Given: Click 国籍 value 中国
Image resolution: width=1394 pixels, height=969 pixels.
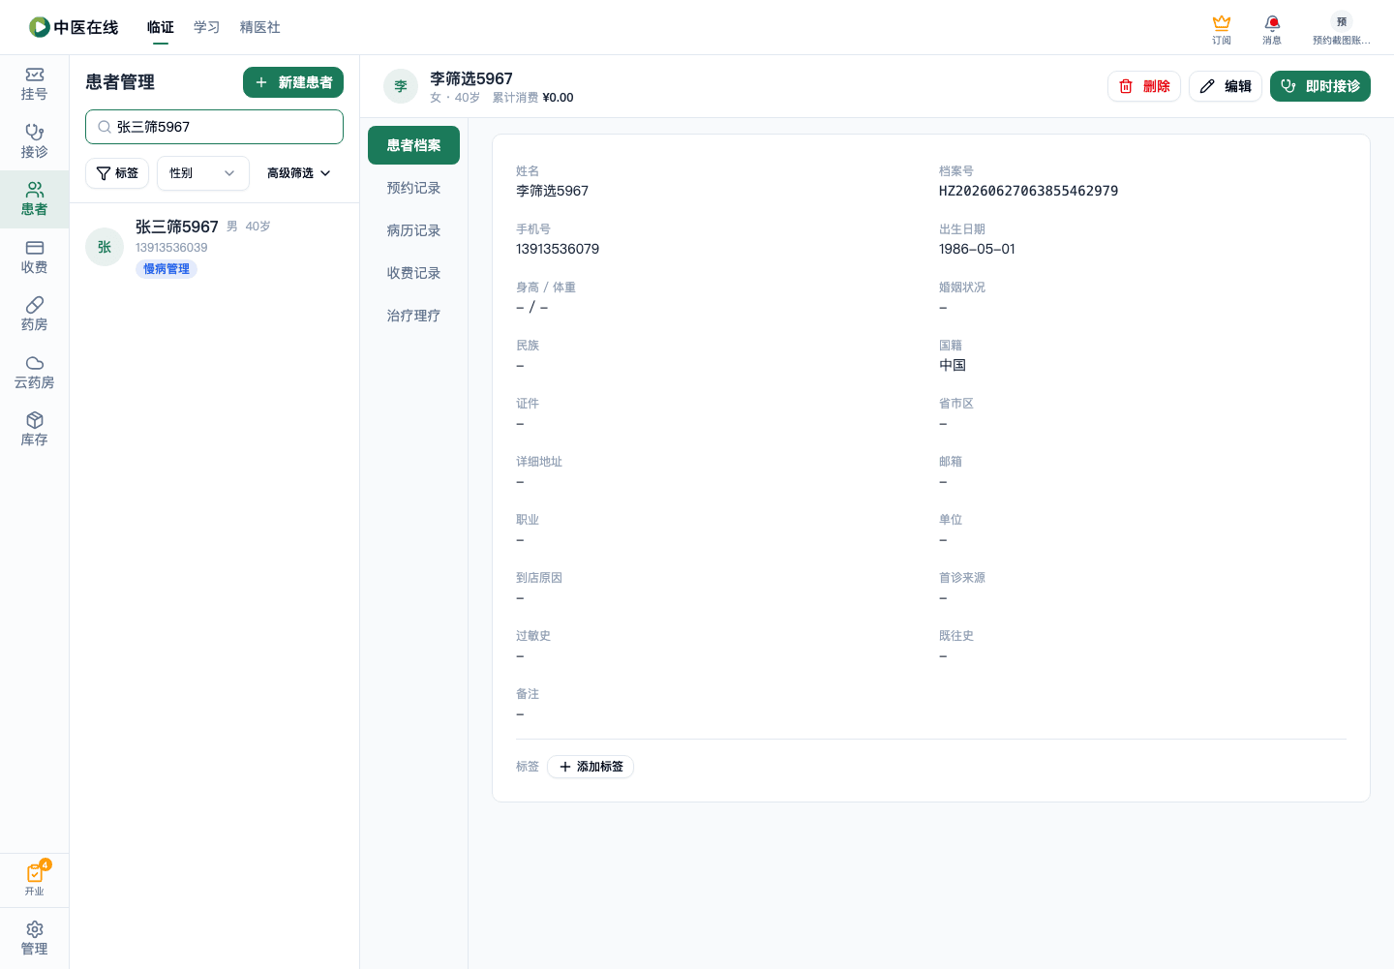Looking at the screenshot, I should (953, 365).
